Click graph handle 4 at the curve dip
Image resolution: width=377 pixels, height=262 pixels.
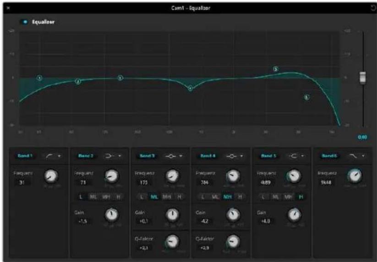(190, 89)
